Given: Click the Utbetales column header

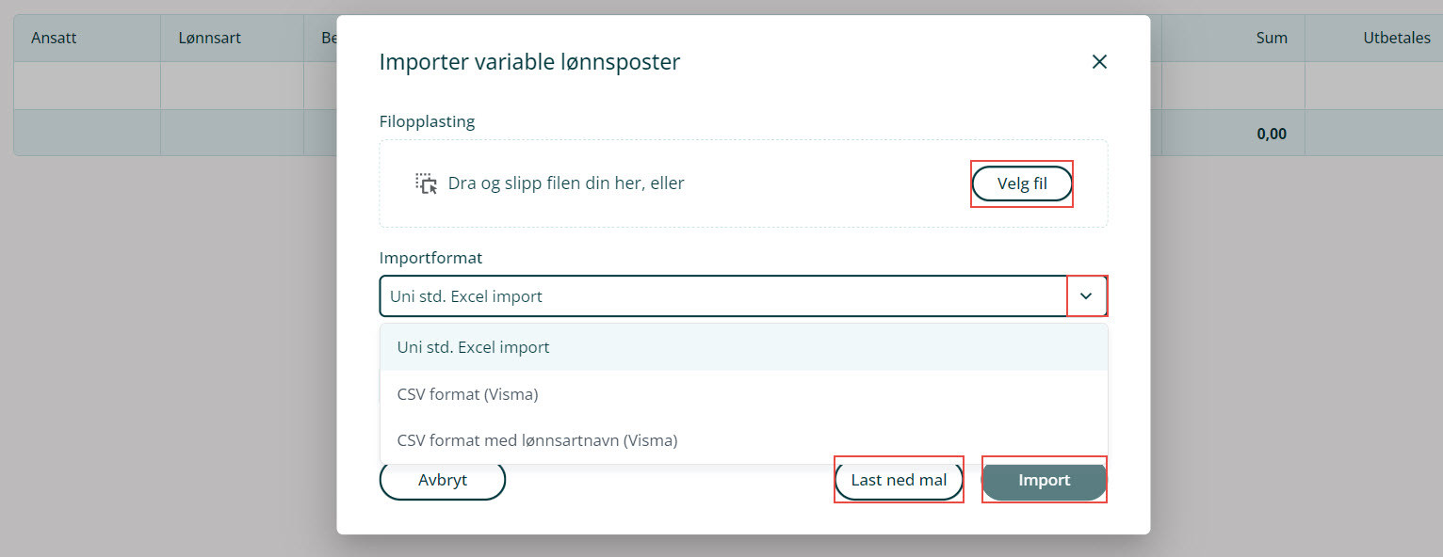Looking at the screenshot, I should [1397, 39].
